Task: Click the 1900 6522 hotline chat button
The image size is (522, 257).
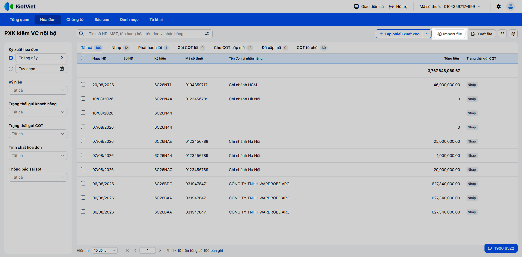Action: point(501,248)
